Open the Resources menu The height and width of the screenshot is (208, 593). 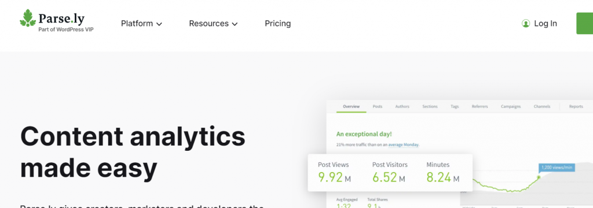pos(213,24)
